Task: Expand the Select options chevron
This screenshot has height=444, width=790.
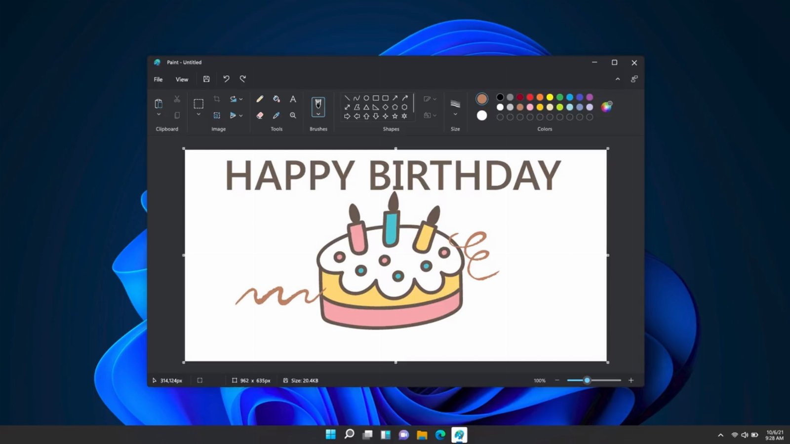Action: point(198,114)
